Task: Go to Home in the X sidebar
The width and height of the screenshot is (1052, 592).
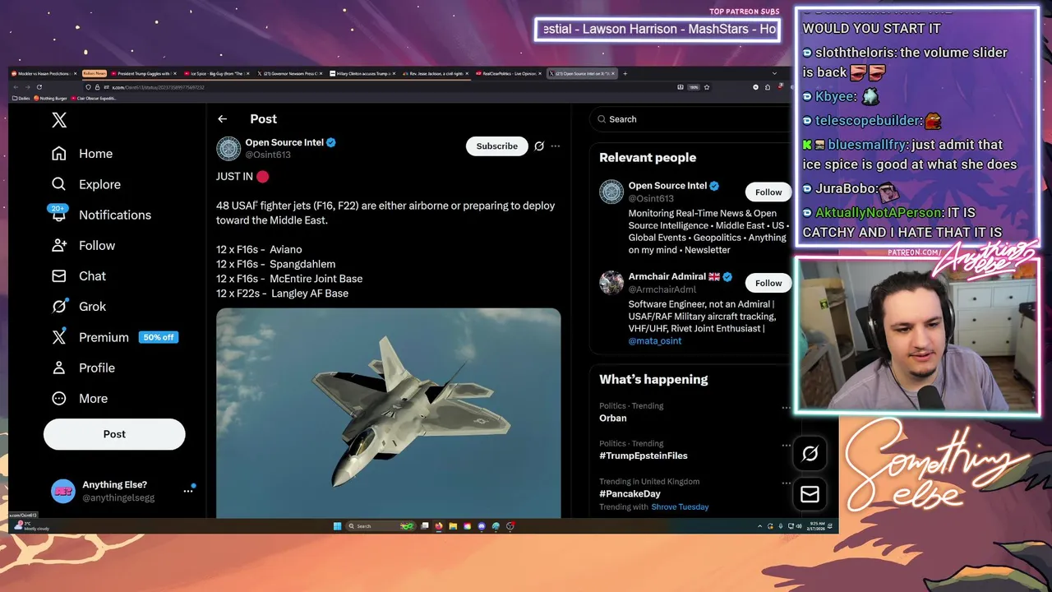Action: [82, 154]
